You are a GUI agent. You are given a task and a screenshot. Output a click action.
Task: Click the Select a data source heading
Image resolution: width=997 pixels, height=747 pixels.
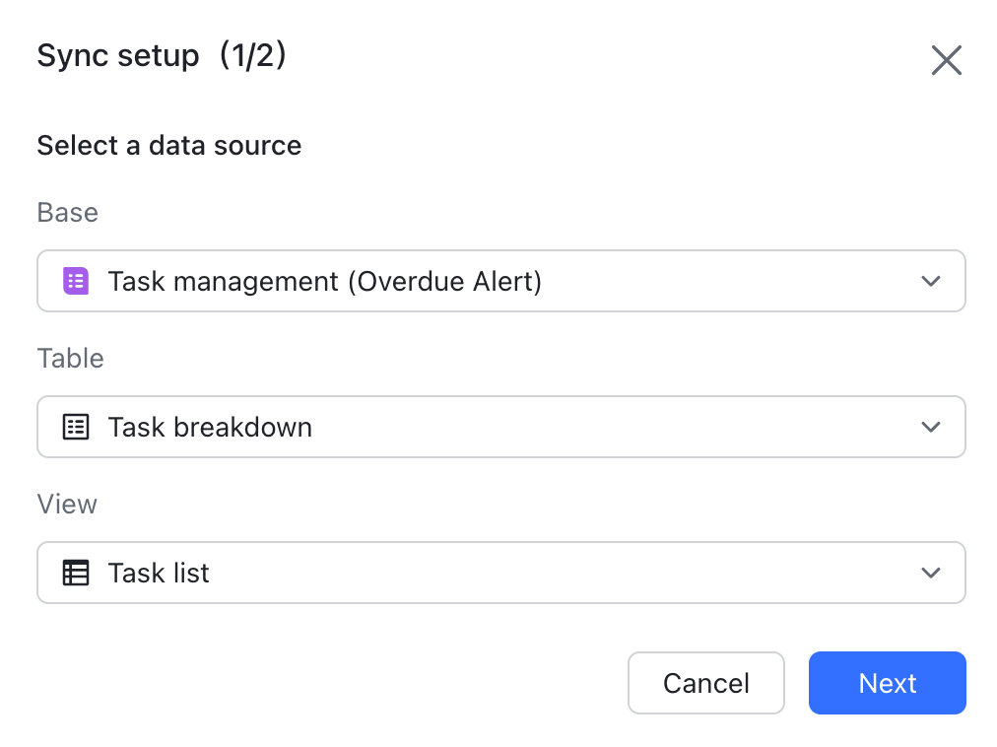click(x=168, y=146)
